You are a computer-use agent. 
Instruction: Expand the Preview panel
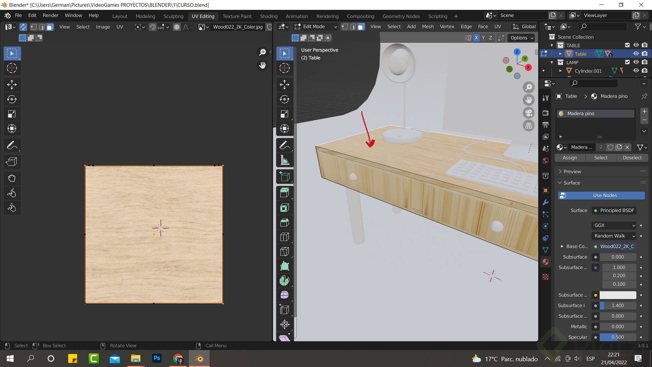572,172
